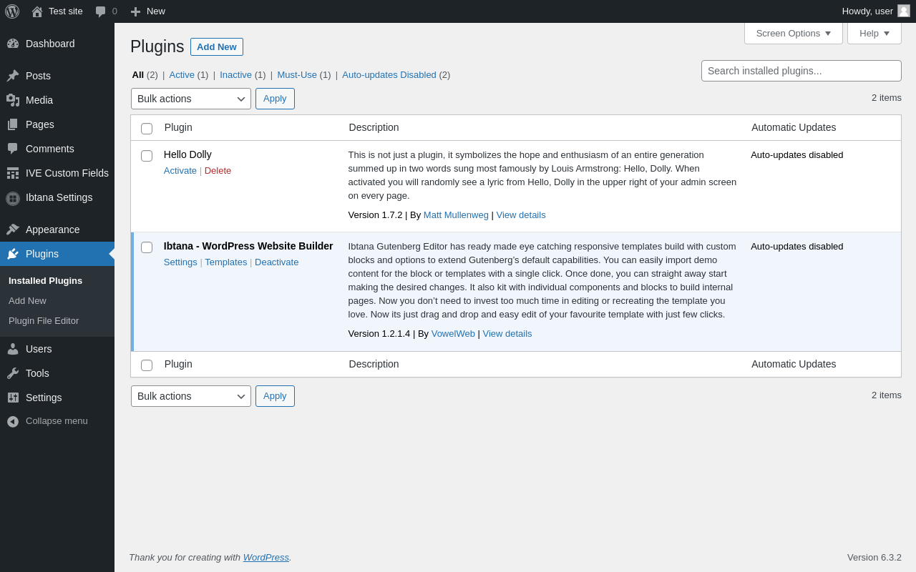Image resolution: width=916 pixels, height=572 pixels.
Task: Filter plugins by Inactive
Action: pyautogui.click(x=235, y=74)
